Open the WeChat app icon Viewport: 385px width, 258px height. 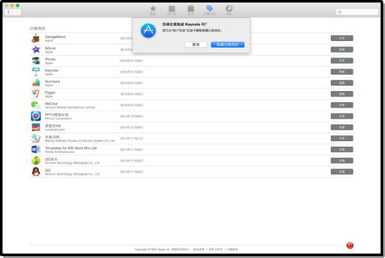(x=36, y=105)
